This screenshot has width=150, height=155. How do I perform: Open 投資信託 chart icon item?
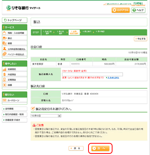tap(15, 69)
